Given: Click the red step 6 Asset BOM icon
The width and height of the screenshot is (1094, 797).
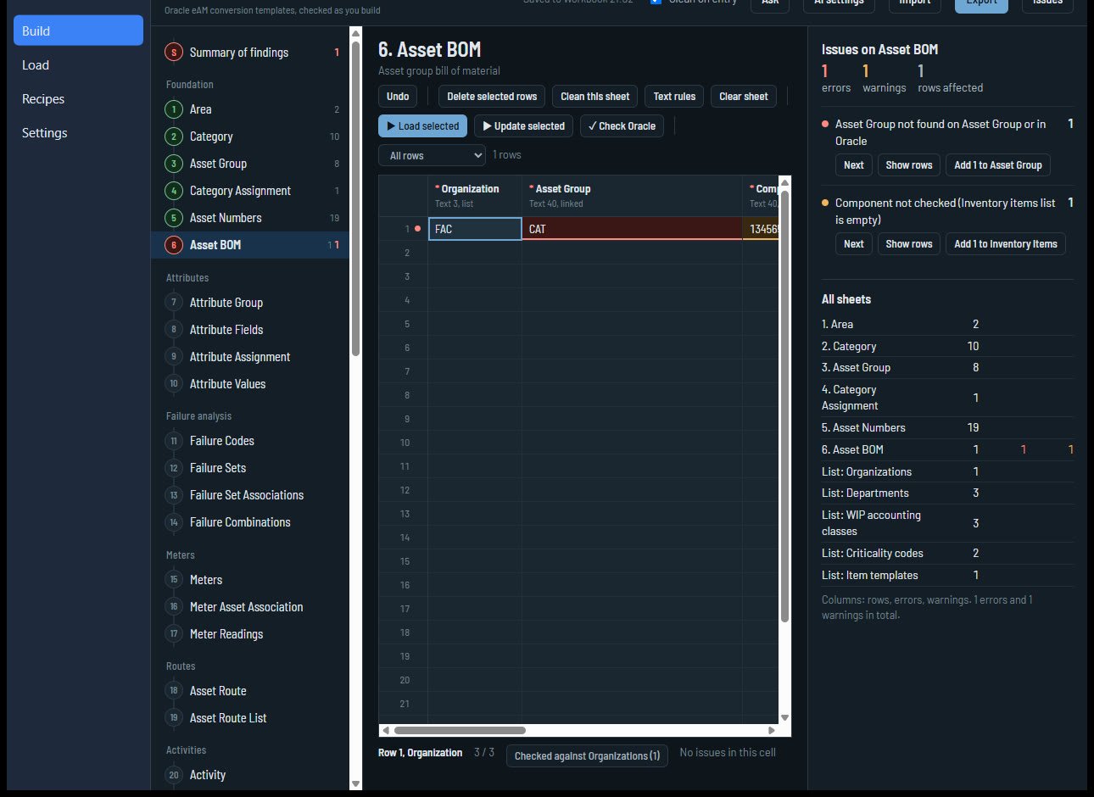Looking at the screenshot, I should 174,245.
